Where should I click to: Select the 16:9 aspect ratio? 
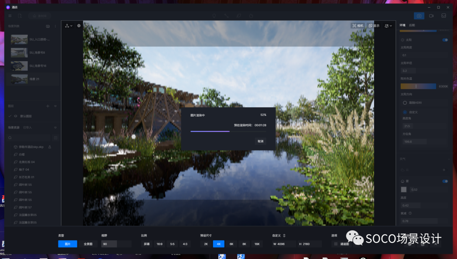click(x=160, y=244)
